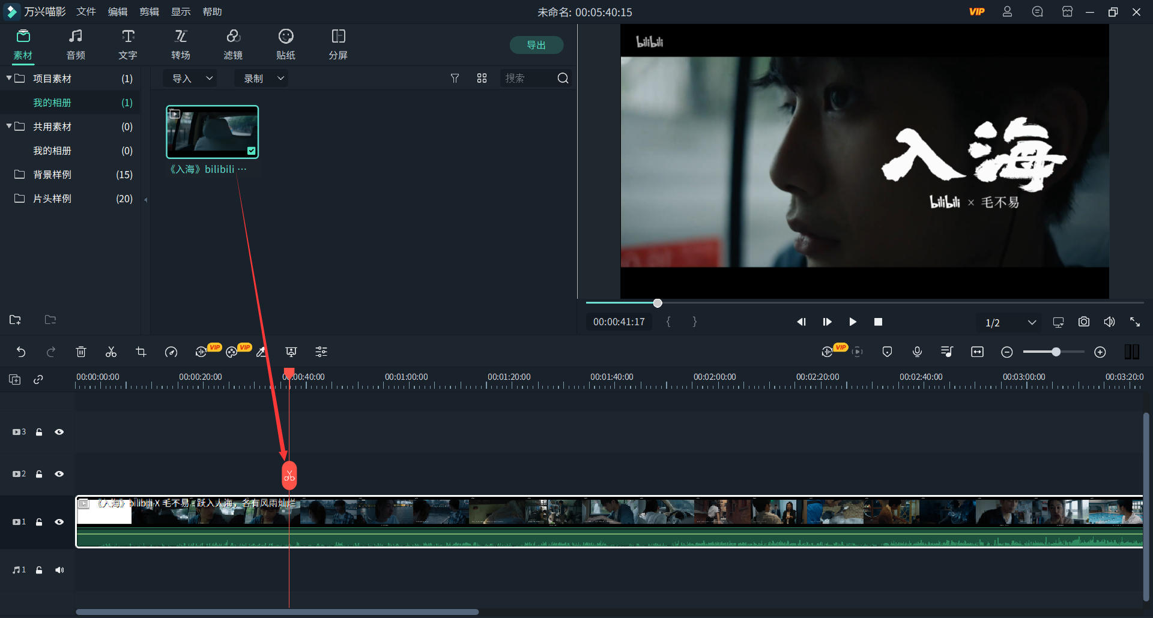
Task: Open the audio mixer icon
Action: [x=947, y=352]
